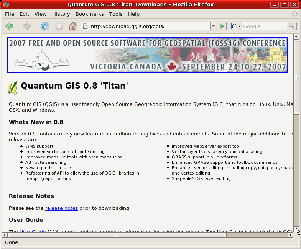Click the 'WMS support' list item
Screen dimensions: 301x249
click(x=39, y=146)
